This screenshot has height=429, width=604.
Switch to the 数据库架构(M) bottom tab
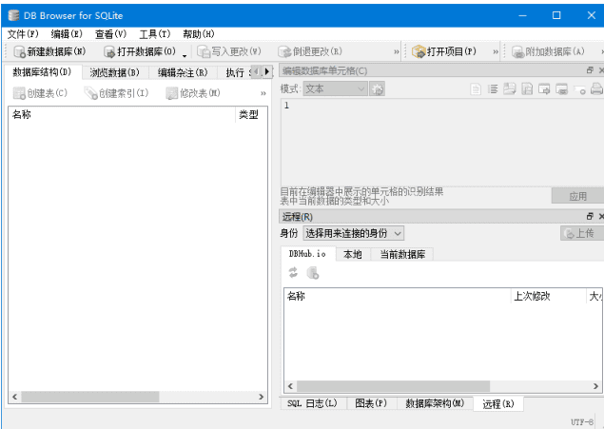[x=435, y=403]
